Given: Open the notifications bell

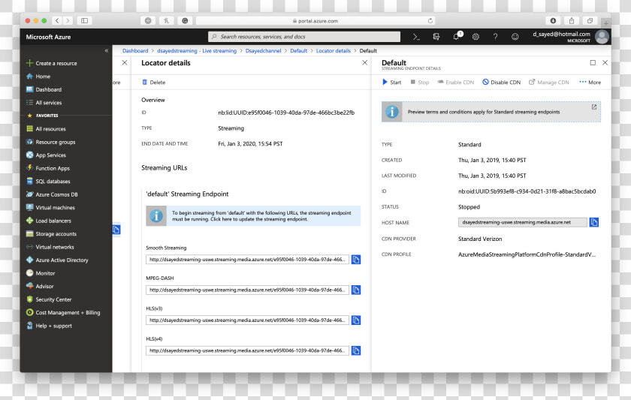Looking at the screenshot, I should click(457, 37).
